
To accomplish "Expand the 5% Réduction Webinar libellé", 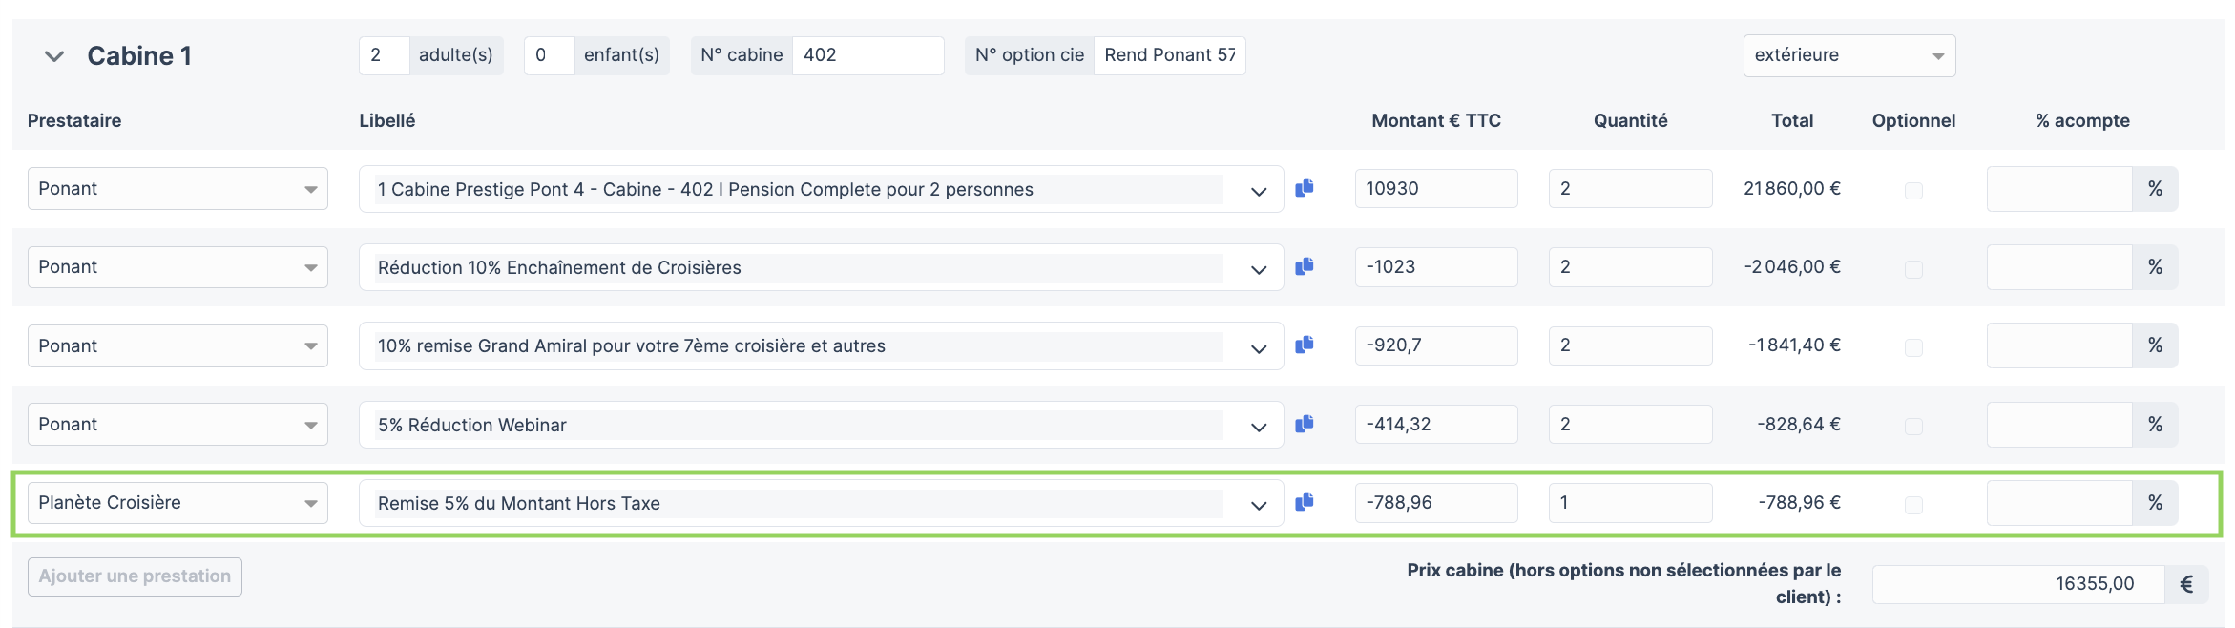I will [x=1258, y=427].
